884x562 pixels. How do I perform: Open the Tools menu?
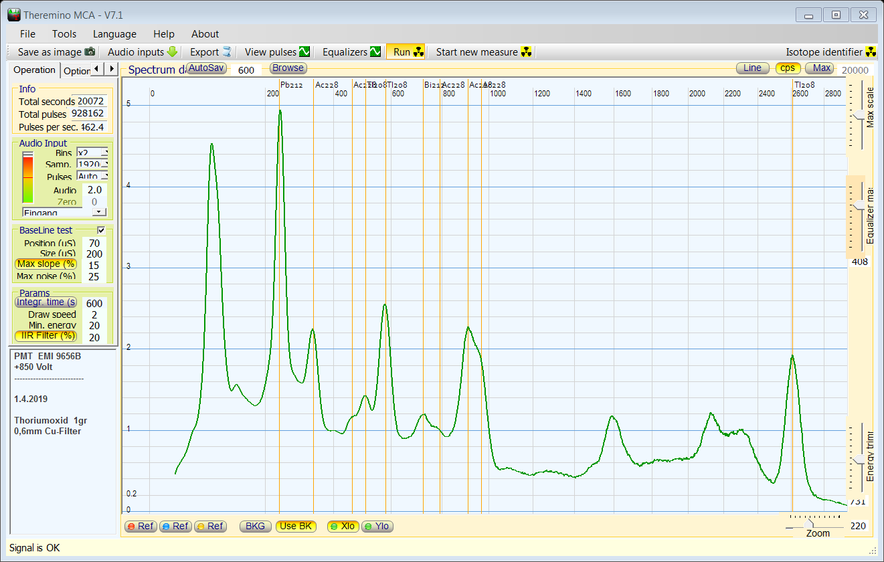[64, 34]
